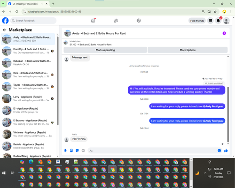Screen dimensions: 235x188
Task: Open volume speaker tray icon
Action: [209, 177]
